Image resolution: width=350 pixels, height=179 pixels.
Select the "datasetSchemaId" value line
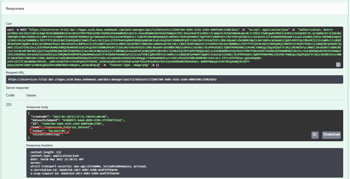tap(78, 120)
